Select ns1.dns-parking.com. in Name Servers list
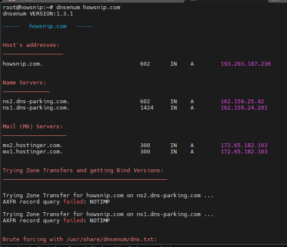The width and height of the screenshot is (287, 247). coord(36,108)
